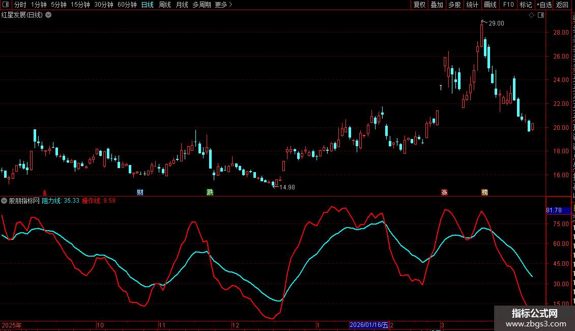The width and height of the screenshot is (575, 331).
Task: Switch to 周线 period
Action: coord(165,5)
